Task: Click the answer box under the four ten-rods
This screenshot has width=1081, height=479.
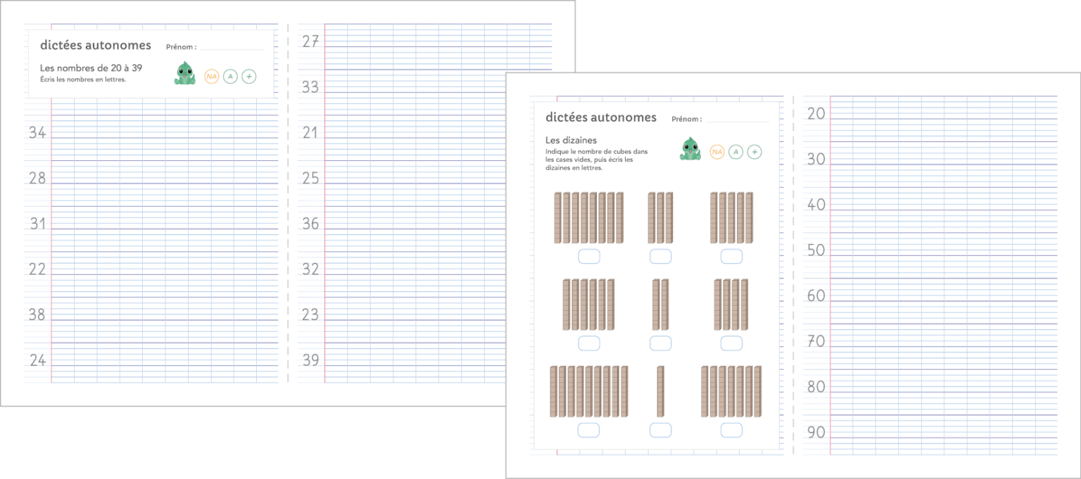Action: click(x=731, y=343)
